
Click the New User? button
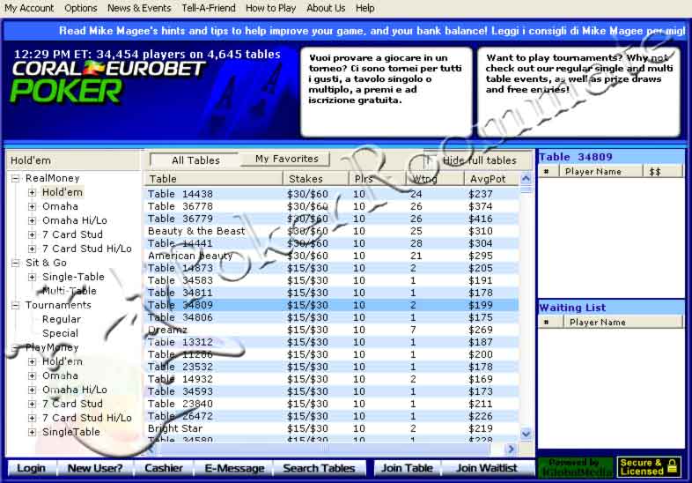pos(95,468)
